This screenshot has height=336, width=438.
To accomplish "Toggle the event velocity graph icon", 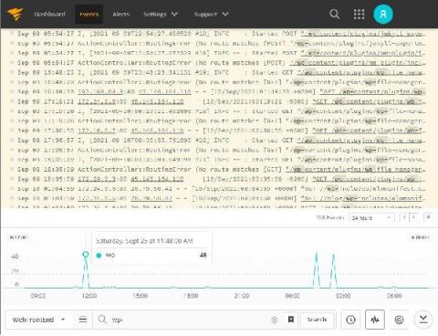I will pos(375,320).
